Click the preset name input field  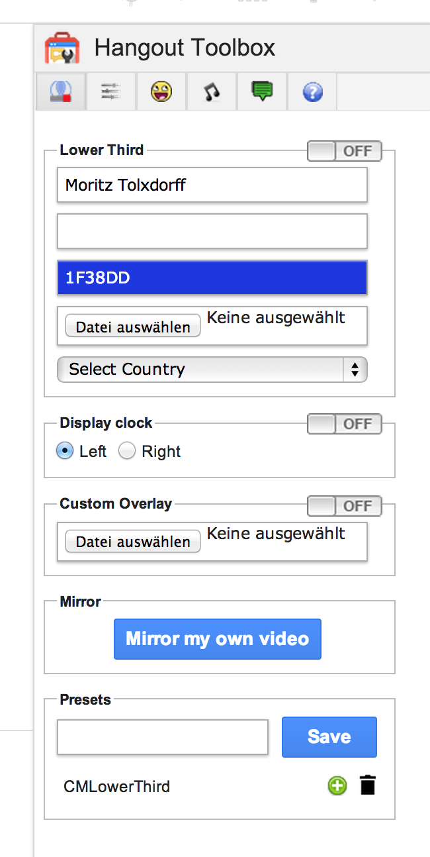tap(163, 737)
